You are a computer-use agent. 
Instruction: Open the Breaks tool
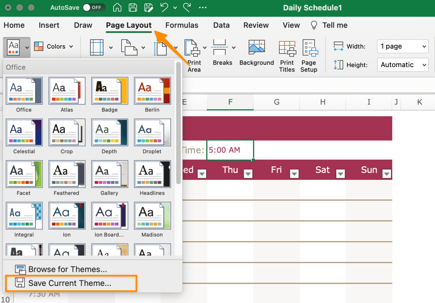(222, 52)
